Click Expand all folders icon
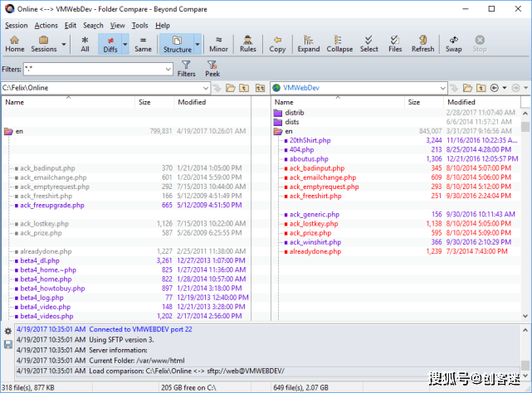Image resolution: width=532 pixels, height=393 pixels. click(308, 43)
